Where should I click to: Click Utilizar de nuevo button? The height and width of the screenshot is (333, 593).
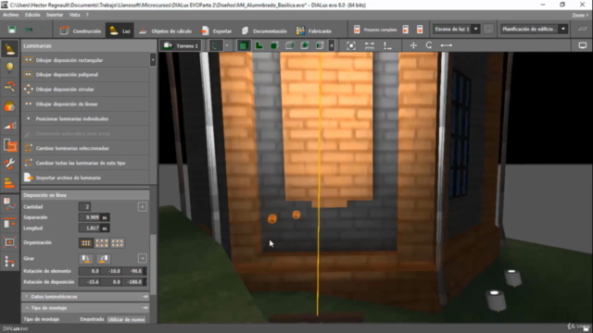126,319
